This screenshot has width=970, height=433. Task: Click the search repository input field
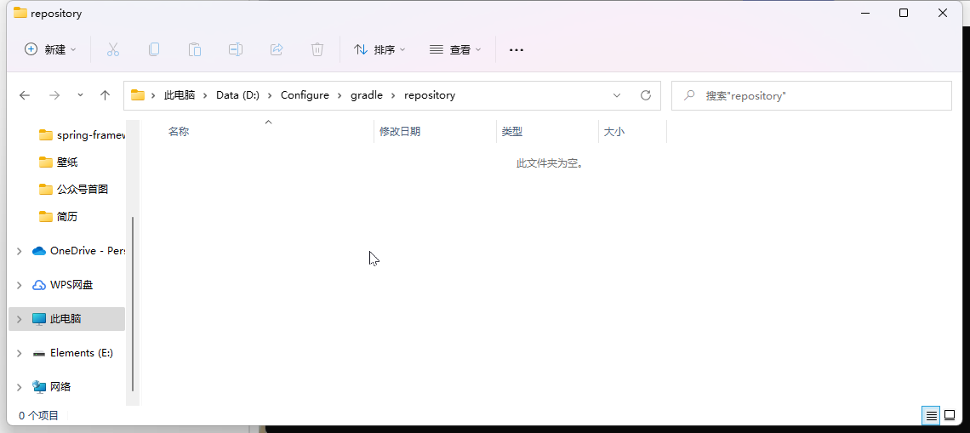817,95
